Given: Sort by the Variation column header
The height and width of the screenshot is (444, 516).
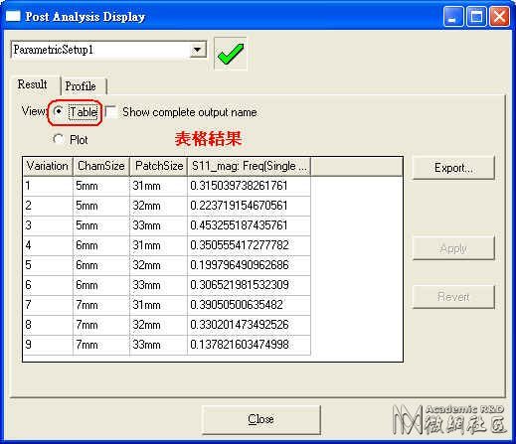Looking at the screenshot, I should [48, 166].
